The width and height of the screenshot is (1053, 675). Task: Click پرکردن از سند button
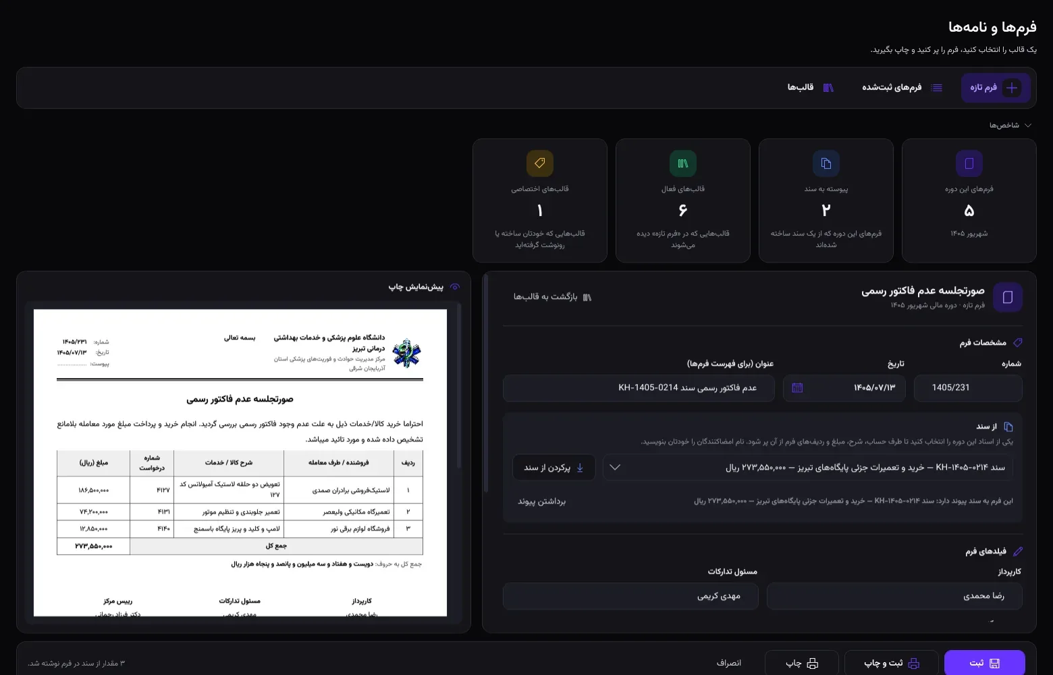(554, 467)
